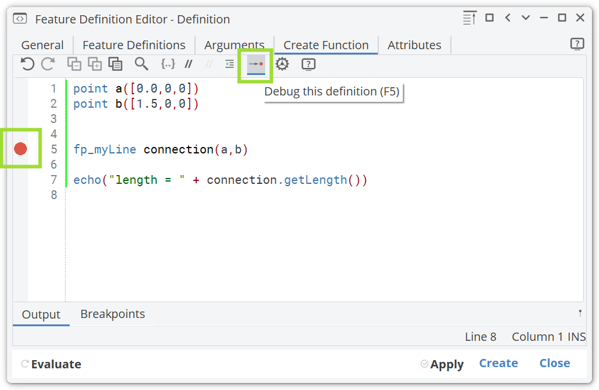The image size is (599, 390).
Task: Indent code with the indent icon
Action: pos(229,64)
